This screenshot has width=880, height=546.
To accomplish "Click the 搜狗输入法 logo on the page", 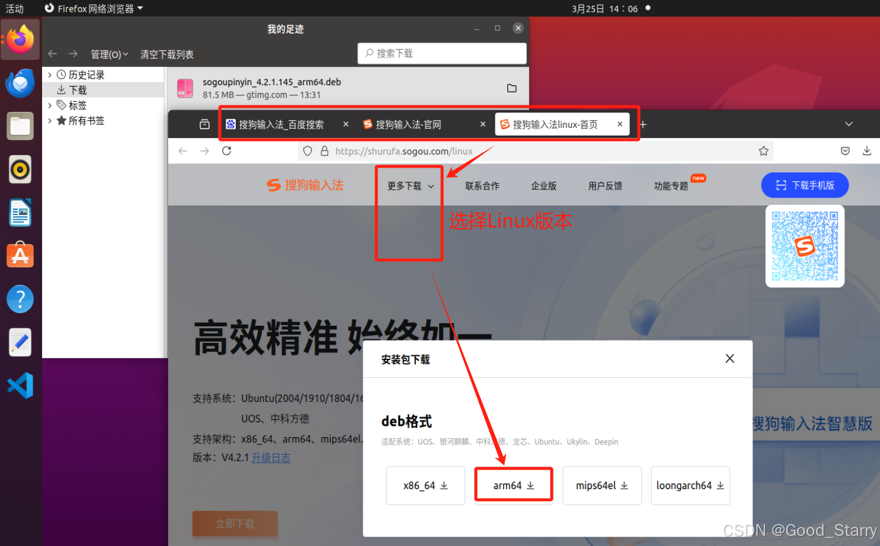I will (x=305, y=185).
